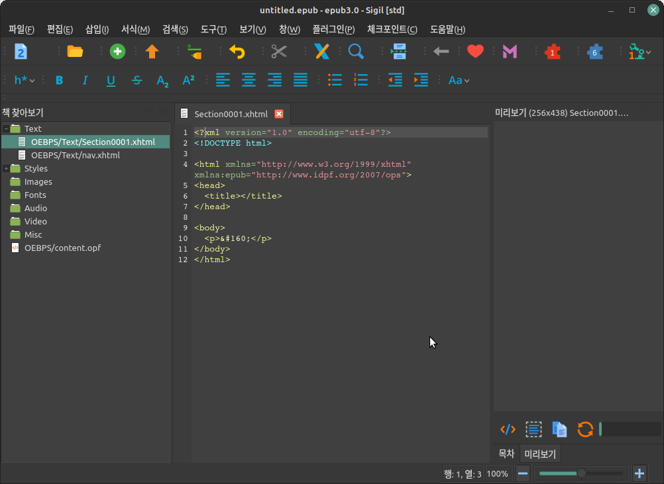Viewport: 664px width, 484px height.
Task: Click the Cut scissors icon
Action: click(279, 52)
